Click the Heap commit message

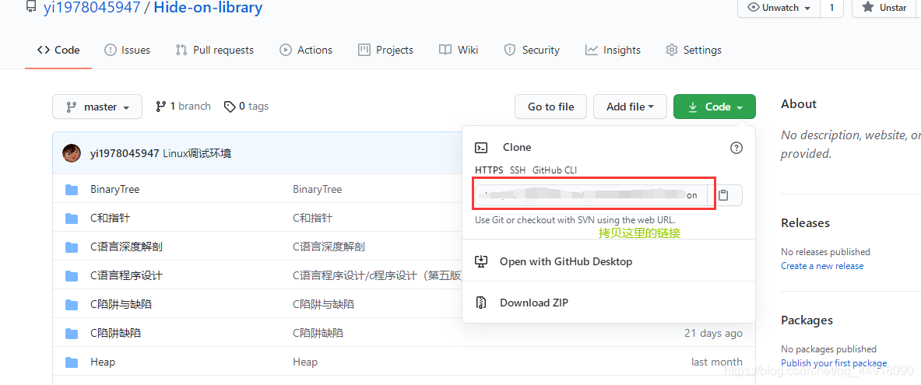pyautogui.click(x=305, y=362)
